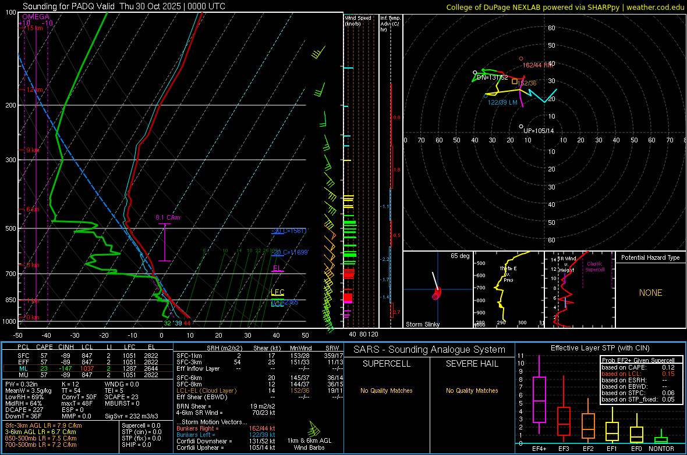Click the 'SARS - Sounding Analogue System' heading
The width and height of the screenshot is (687, 455).
pos(430,350)
